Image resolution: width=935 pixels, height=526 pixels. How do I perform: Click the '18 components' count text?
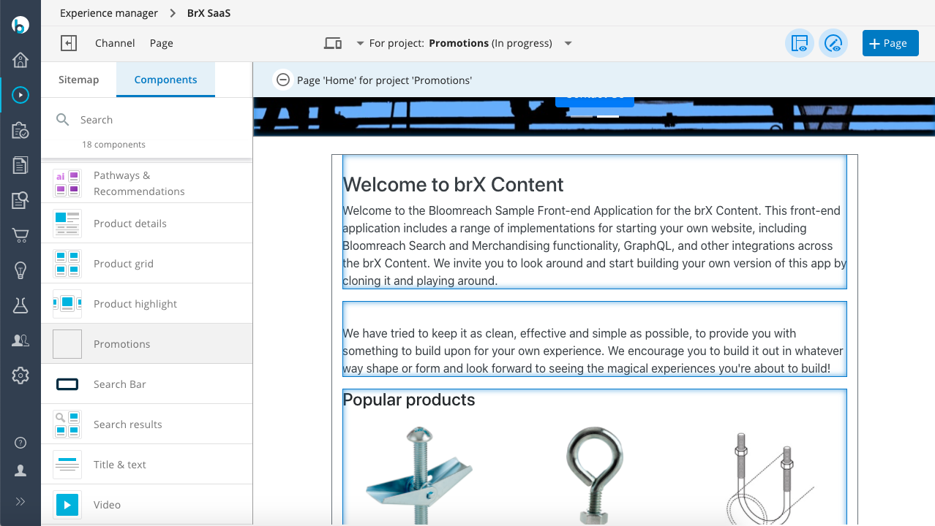pos(113,145)
